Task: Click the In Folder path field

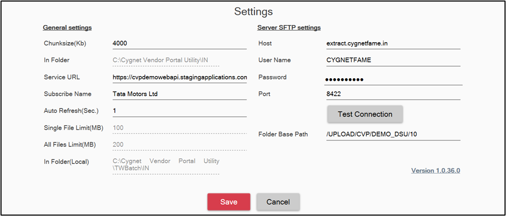Action: tap(166, 61)
